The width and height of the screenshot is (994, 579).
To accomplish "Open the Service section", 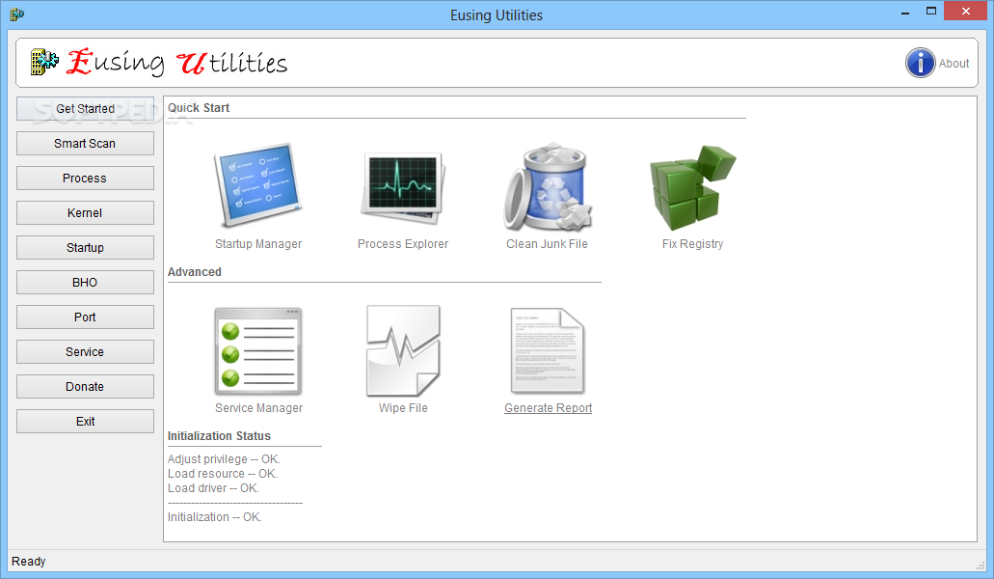I will pyautogui.click(x=85, y=352).
